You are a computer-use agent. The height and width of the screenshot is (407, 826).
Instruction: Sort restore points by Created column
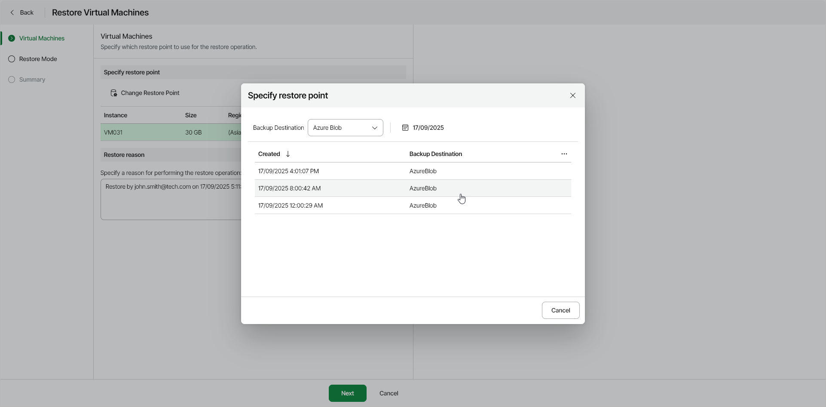[269, 153]
